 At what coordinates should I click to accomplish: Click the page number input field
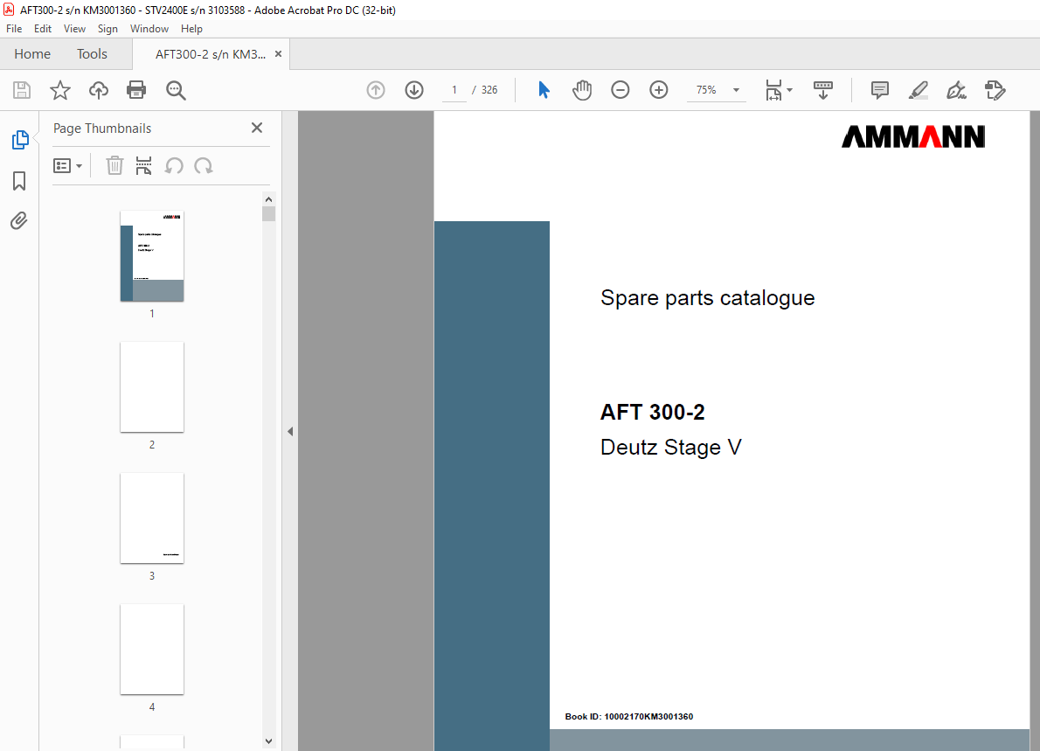pyautogui.click(x=454, y=90)
